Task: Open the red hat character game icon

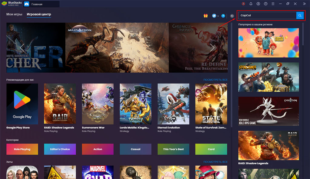Action: click(211, 172)
